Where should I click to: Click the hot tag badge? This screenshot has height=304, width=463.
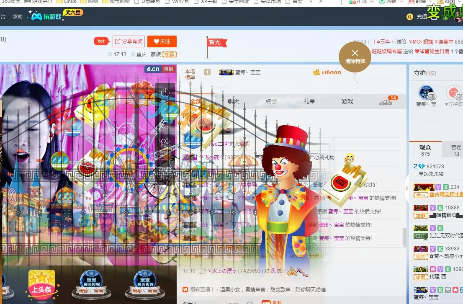click(101, 41)
